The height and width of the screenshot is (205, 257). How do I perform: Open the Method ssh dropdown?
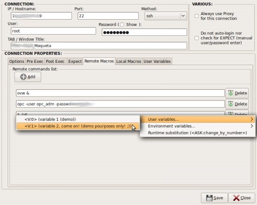coord(165,16)
